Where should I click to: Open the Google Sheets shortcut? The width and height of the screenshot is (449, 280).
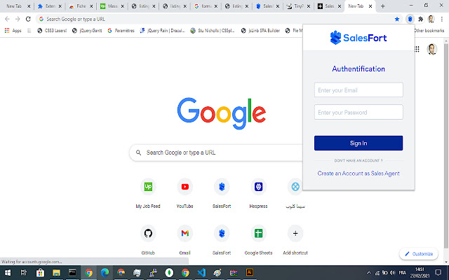click(x=259, y=240)
